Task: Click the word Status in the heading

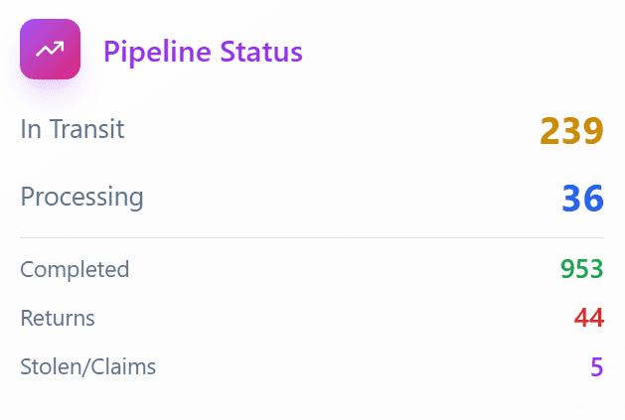Action: click(x=260, y=51)
